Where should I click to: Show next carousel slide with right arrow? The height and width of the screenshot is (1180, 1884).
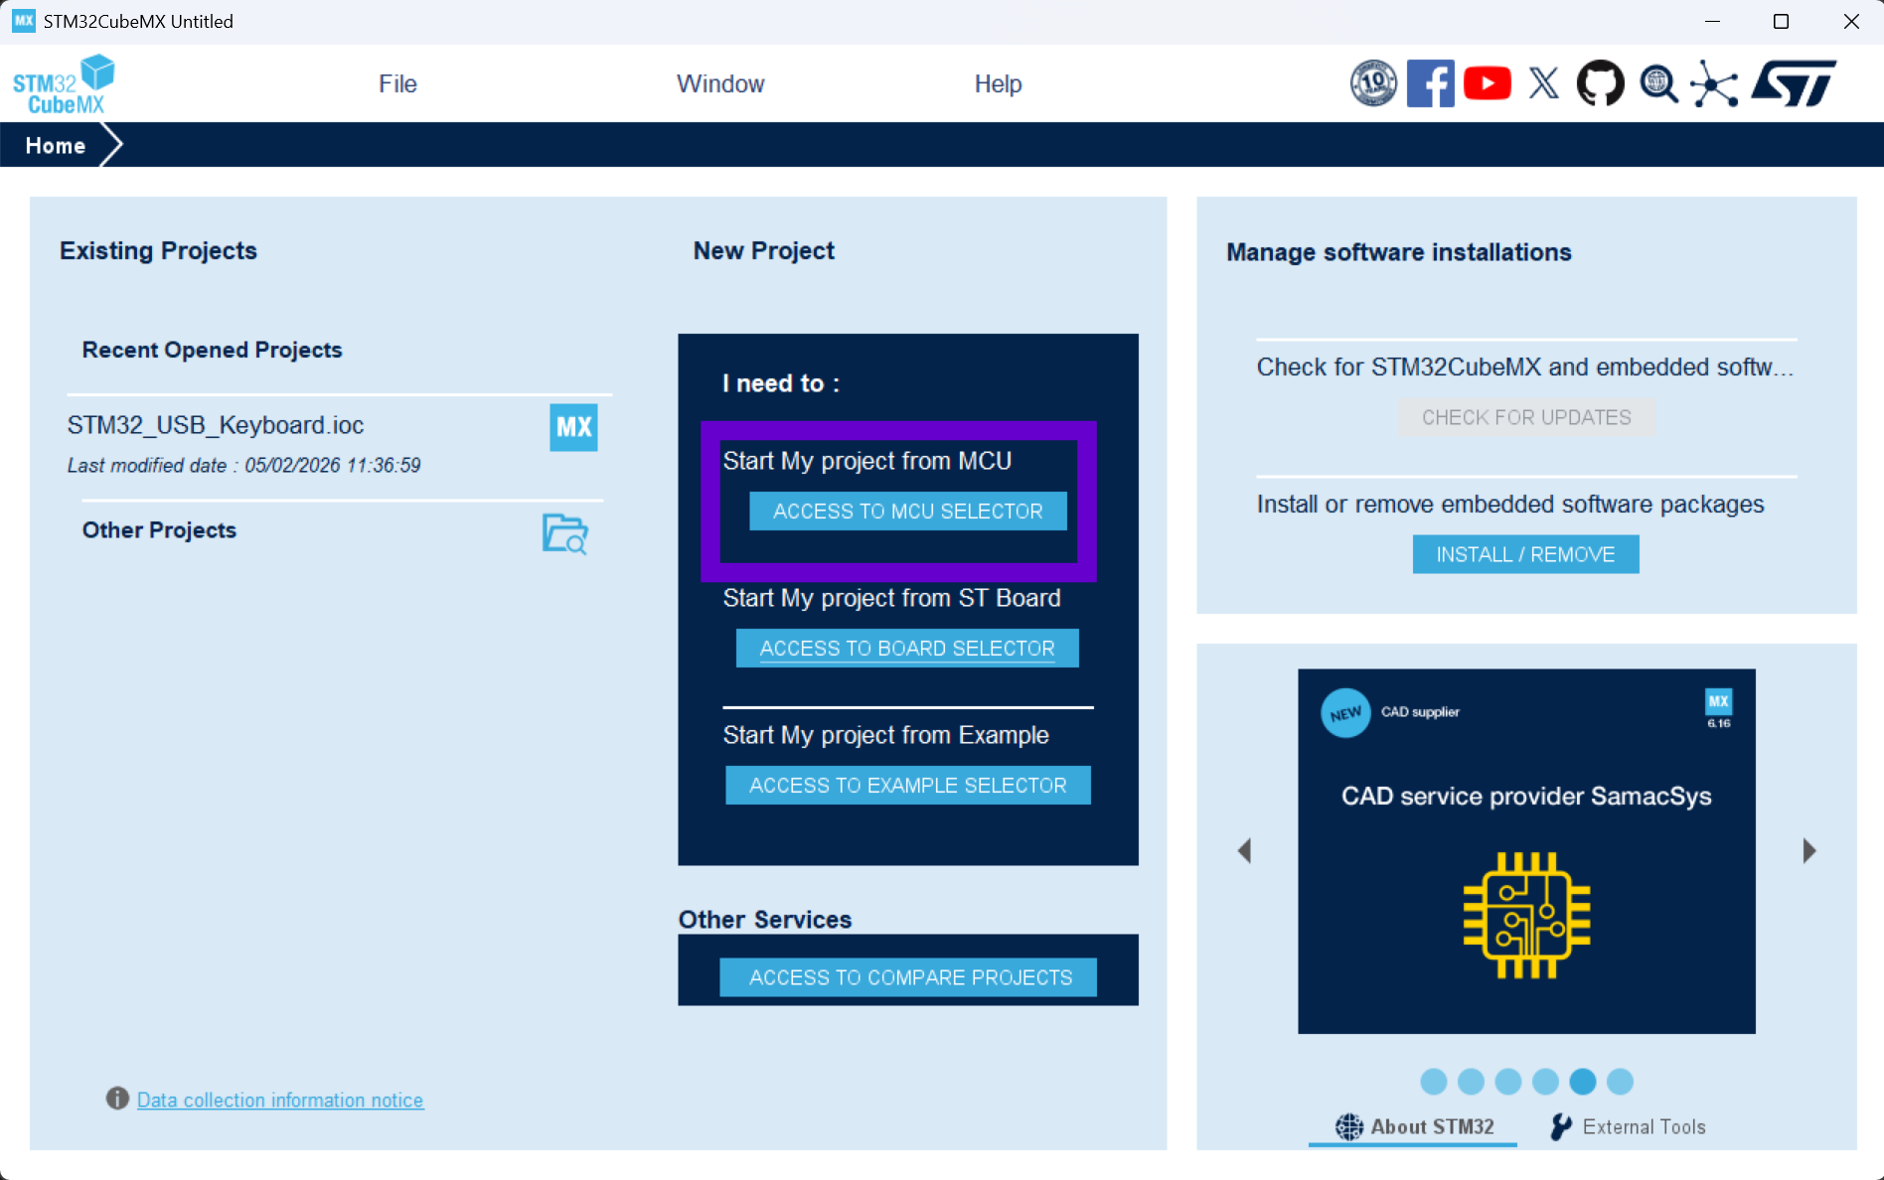(x=1809, y=850)
